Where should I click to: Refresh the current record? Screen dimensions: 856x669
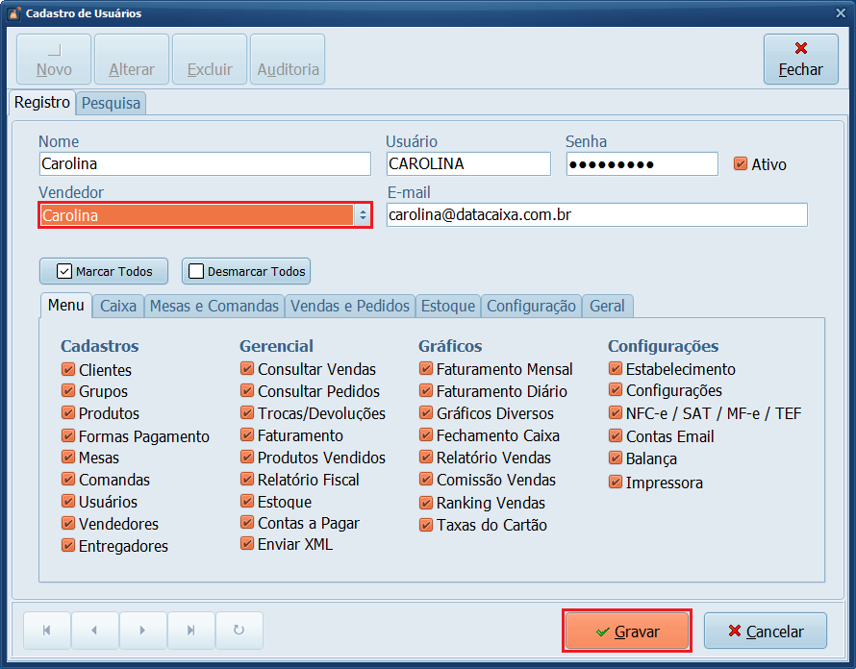pos(239,631)
